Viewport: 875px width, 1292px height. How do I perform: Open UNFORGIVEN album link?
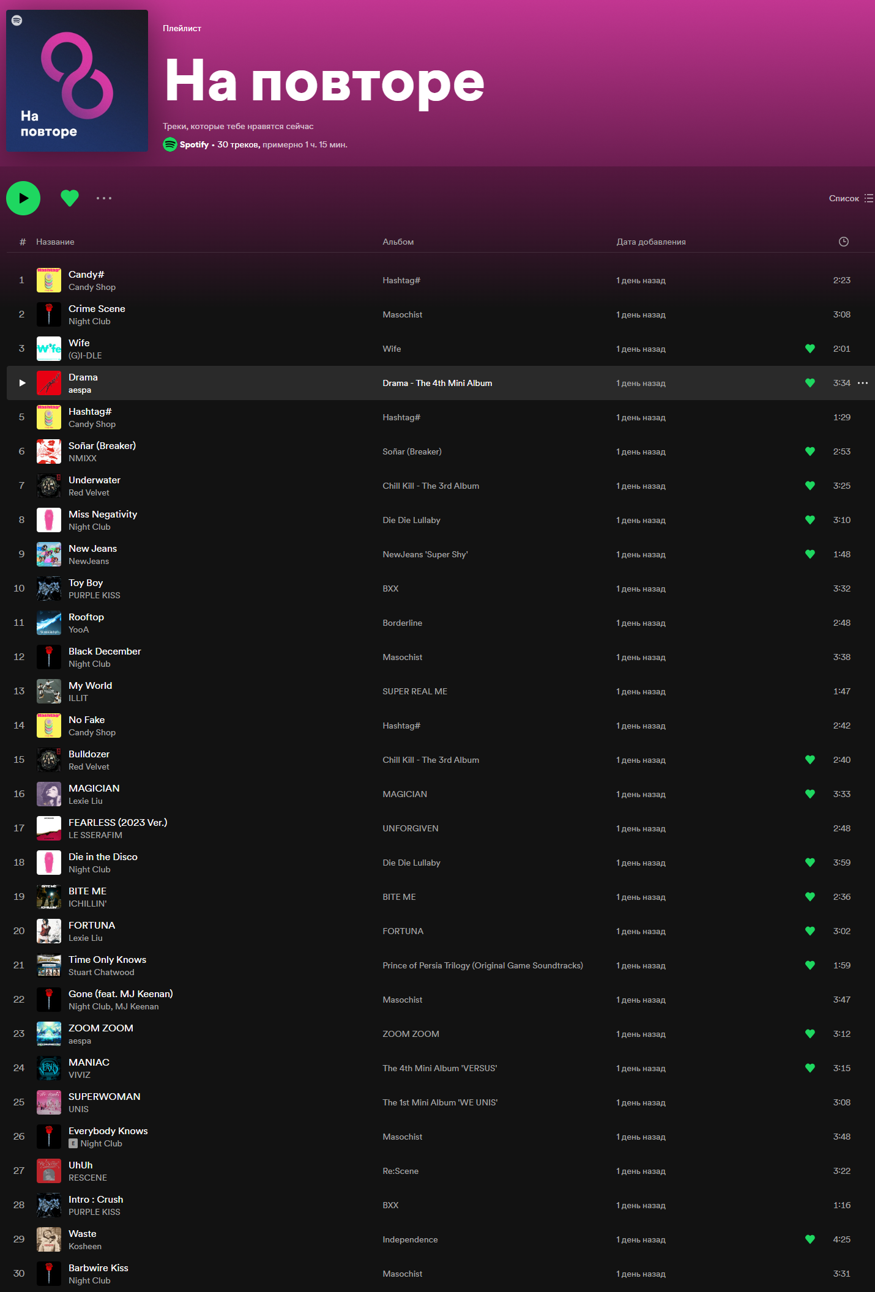click(411, 828)
